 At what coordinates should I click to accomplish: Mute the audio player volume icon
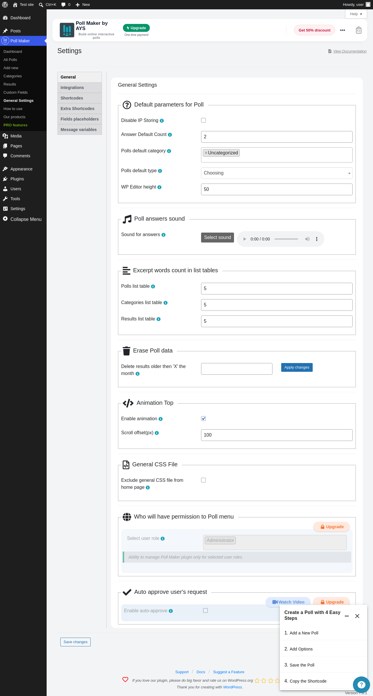pyautogui.click(x=307, y=239)
